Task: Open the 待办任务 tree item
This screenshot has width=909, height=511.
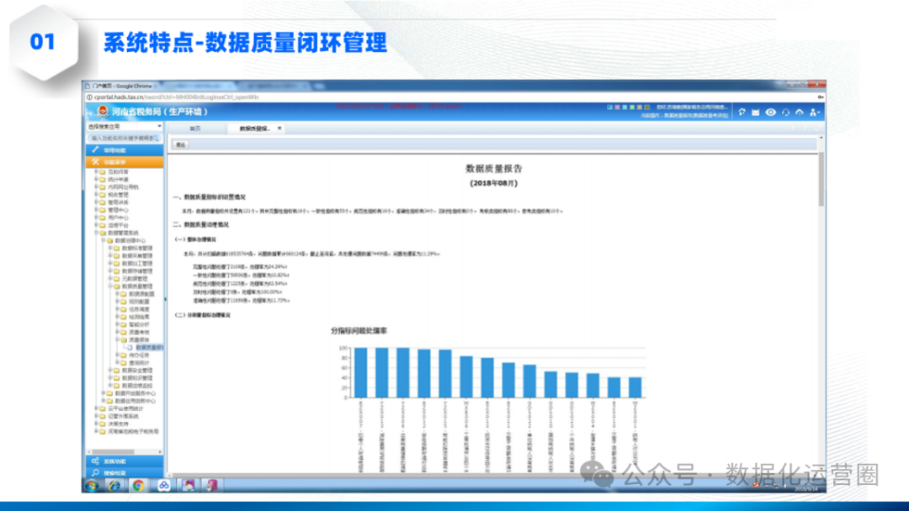Action: (x=139, y=355)
